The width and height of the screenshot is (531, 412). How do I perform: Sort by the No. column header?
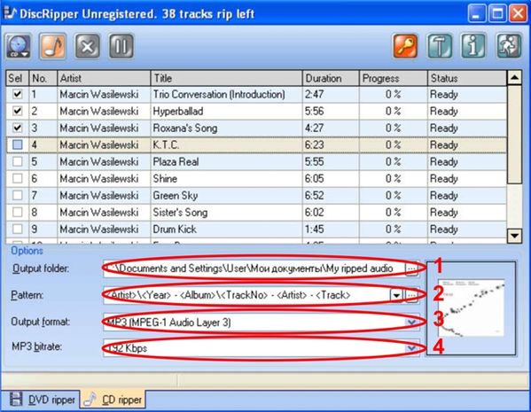point(43,78)
